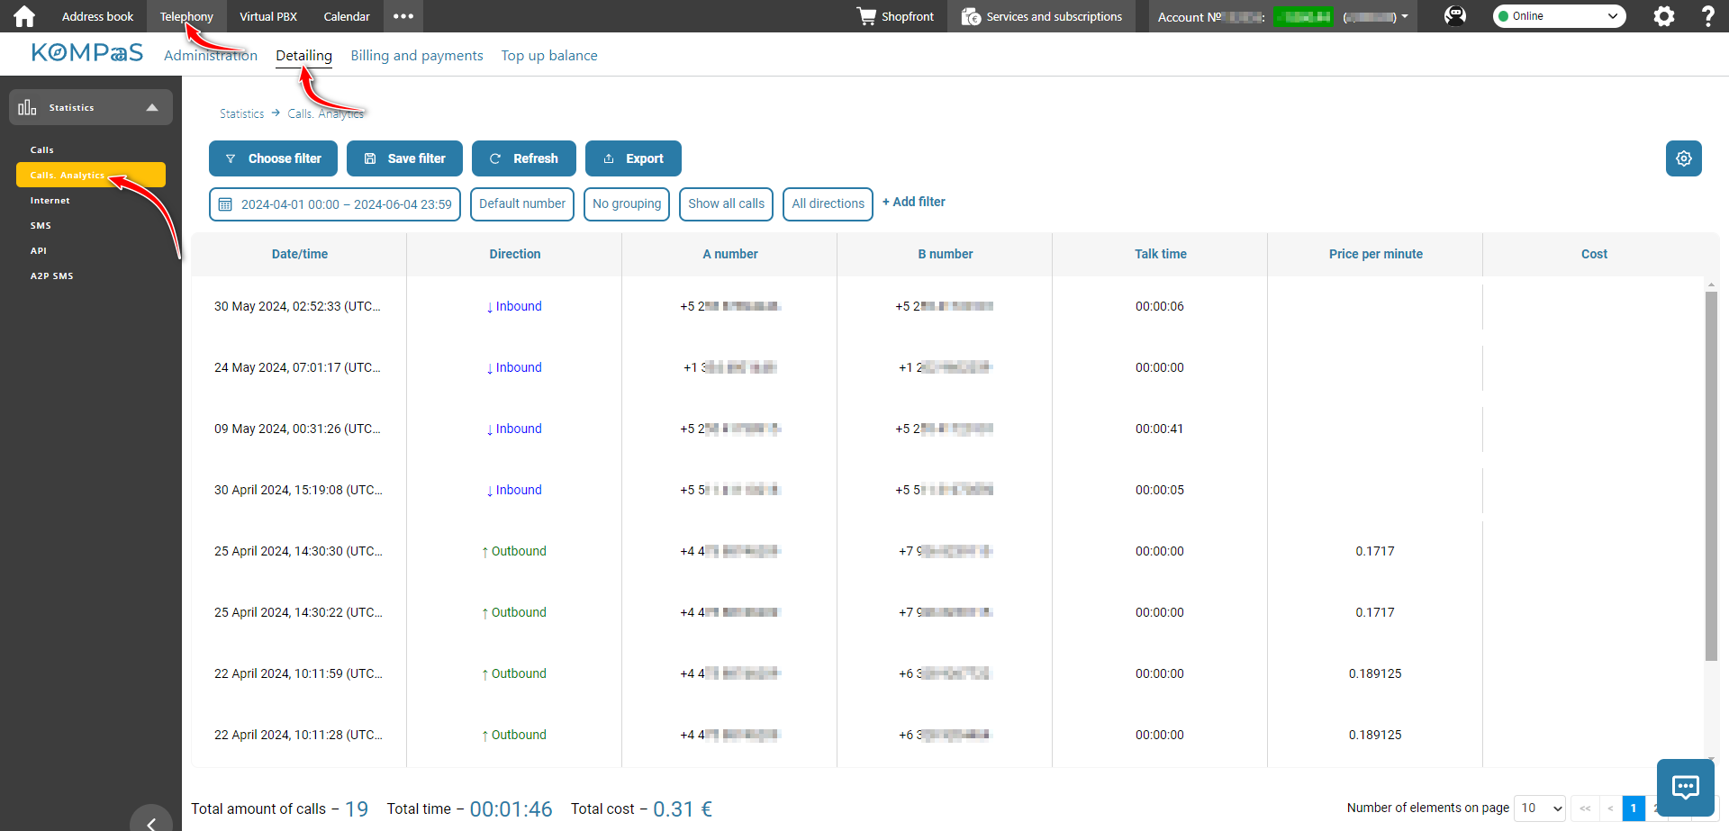Open the Shopfront cart
The image size is (1729, 831).
(895, 16)
